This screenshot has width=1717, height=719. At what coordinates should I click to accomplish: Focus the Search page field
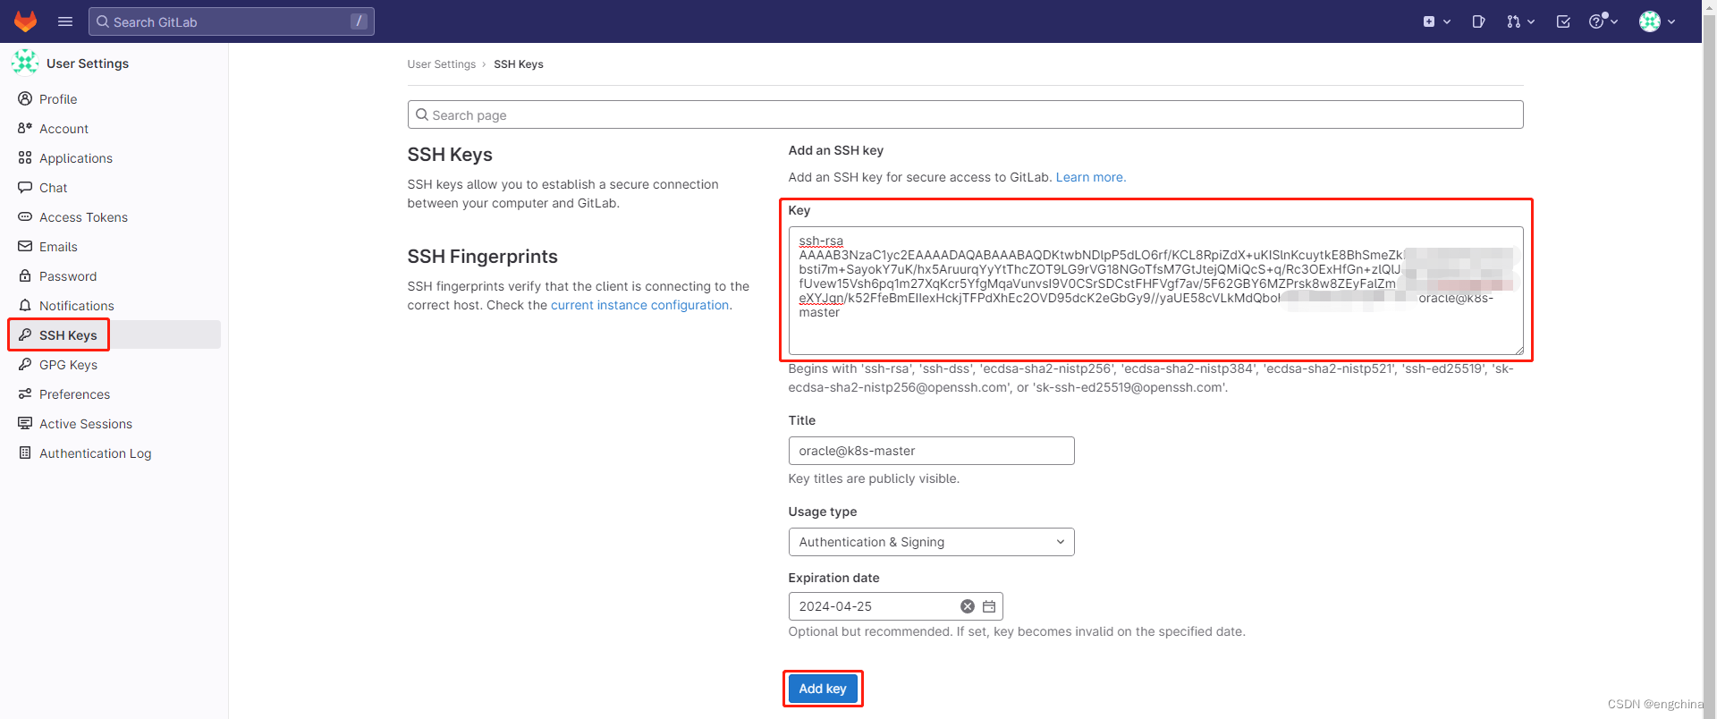click(x=966, y=114)
